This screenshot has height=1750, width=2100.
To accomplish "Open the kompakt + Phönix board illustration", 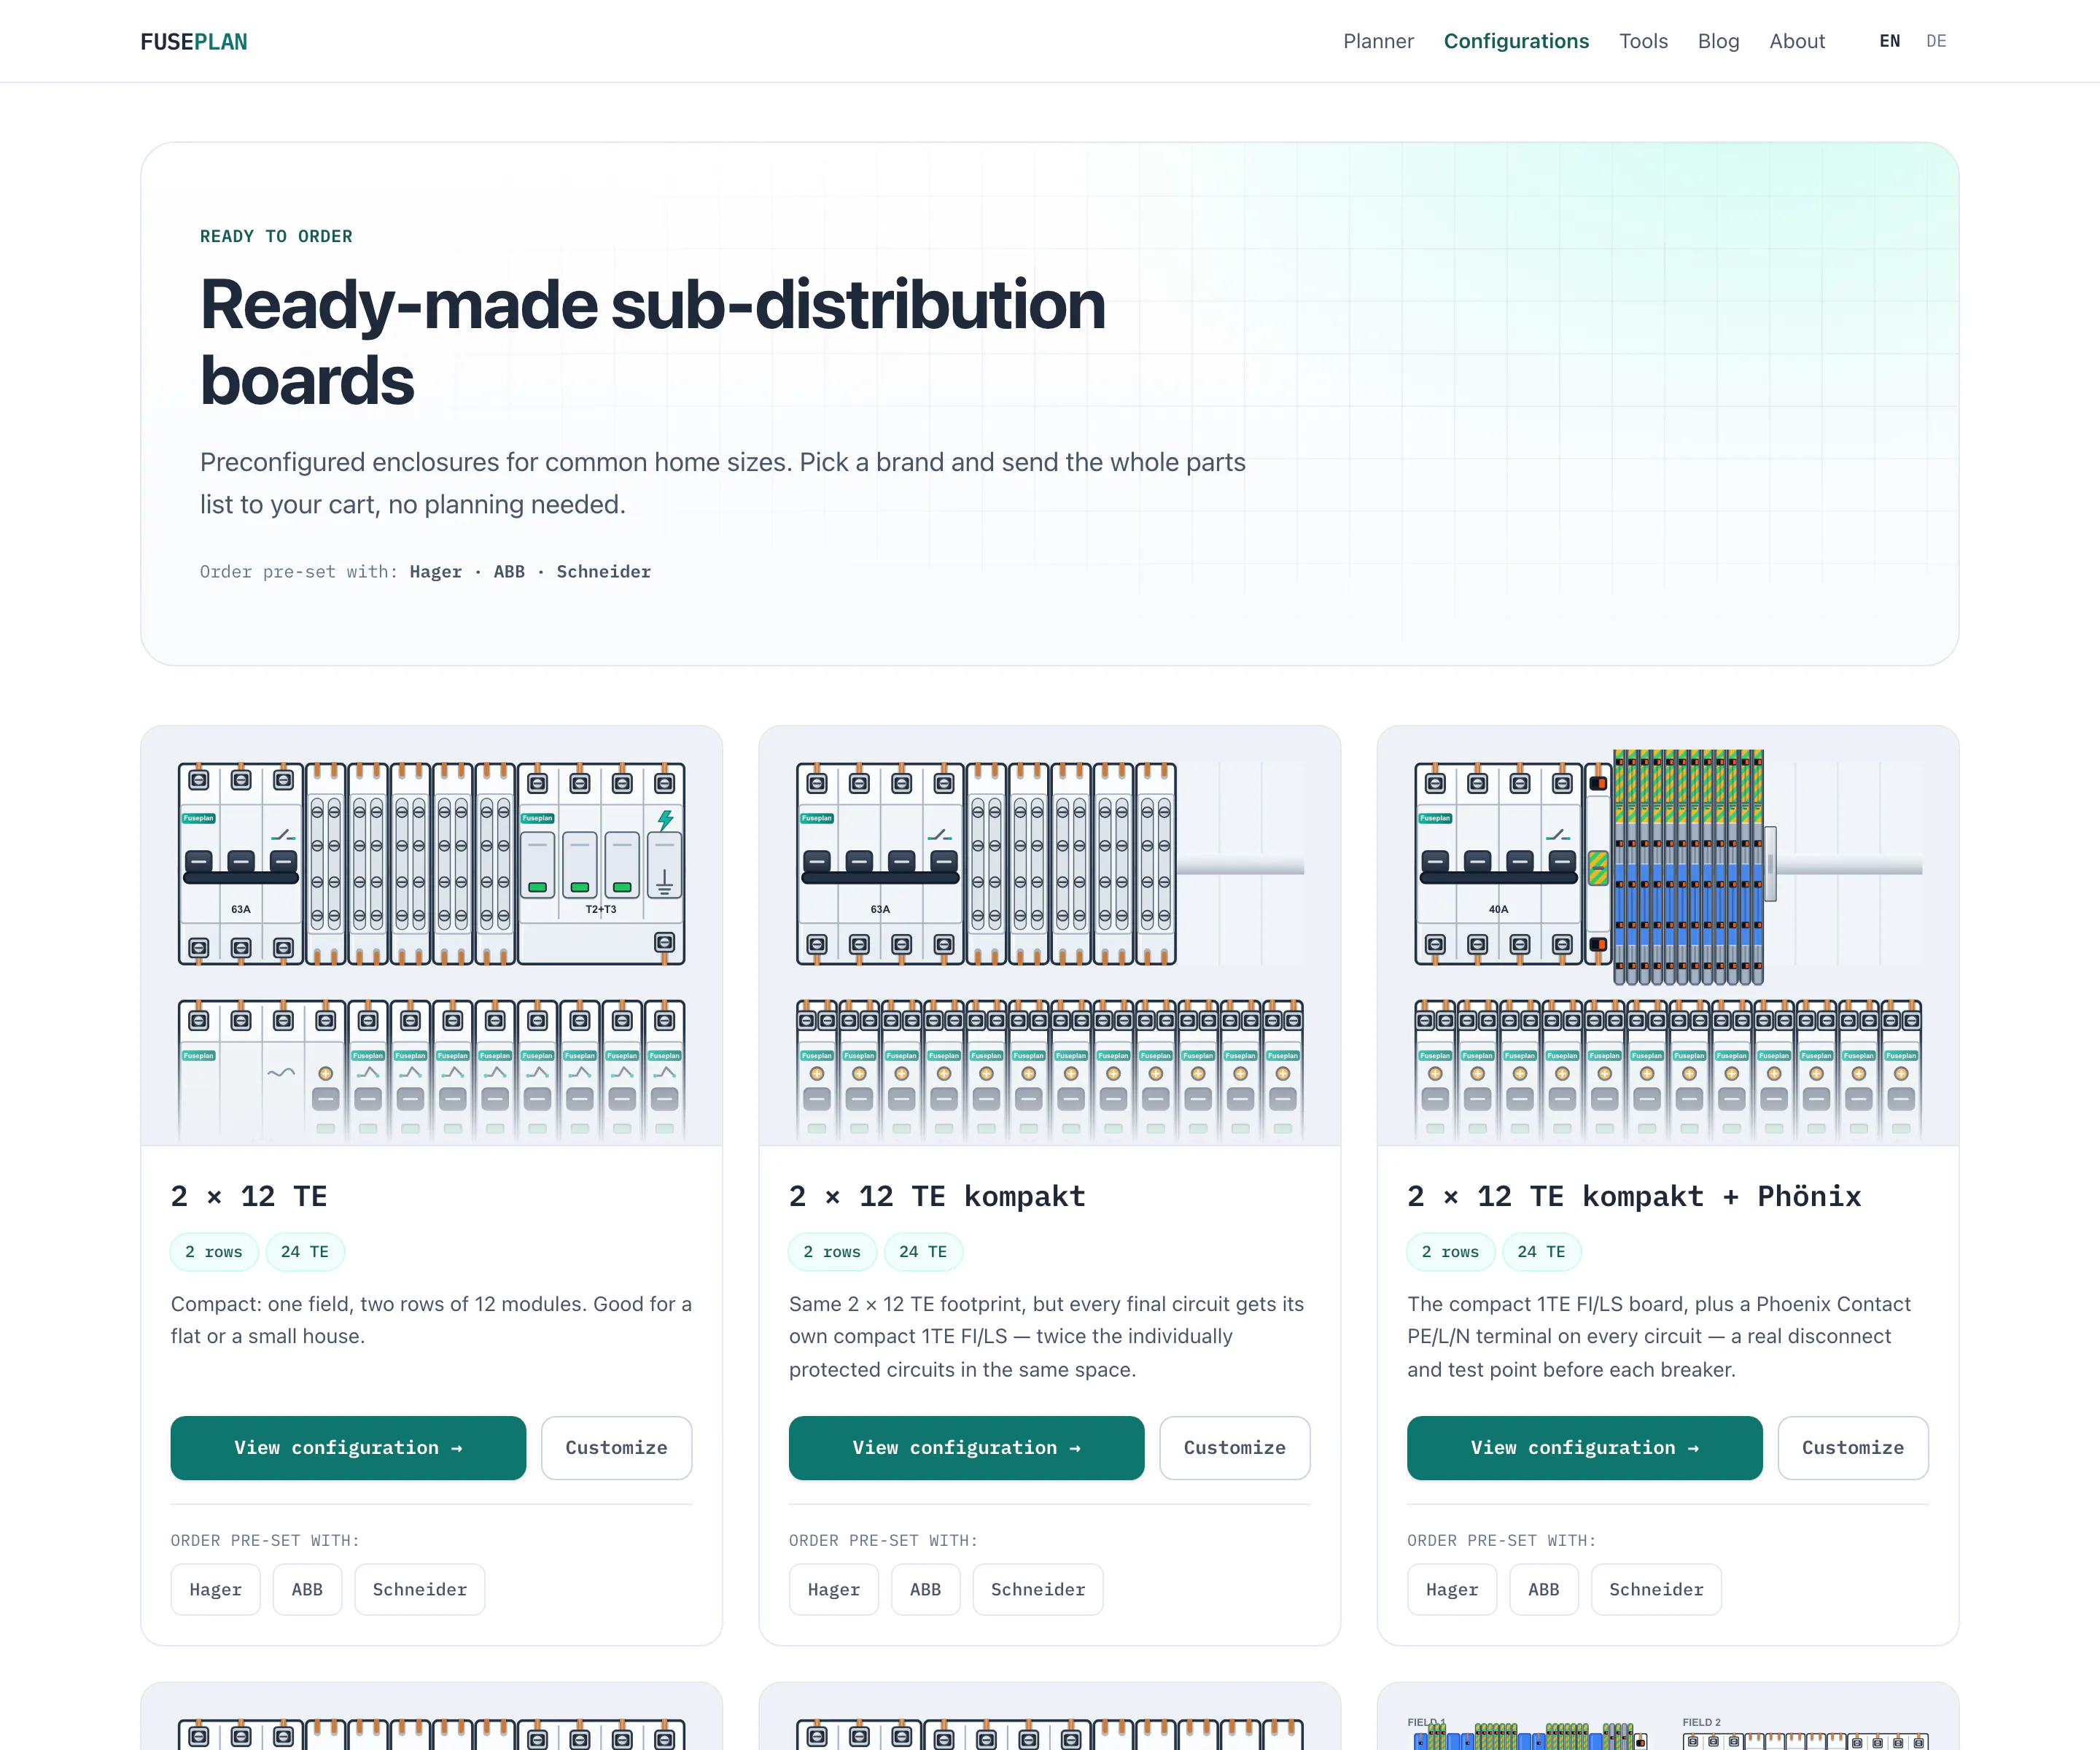I will click(x=1668, y=936).
